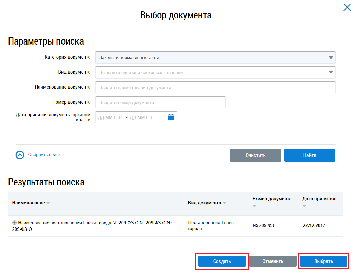Expand the Категория документа dropdown
Screen dimensions: 354x273
coord(331,58)
